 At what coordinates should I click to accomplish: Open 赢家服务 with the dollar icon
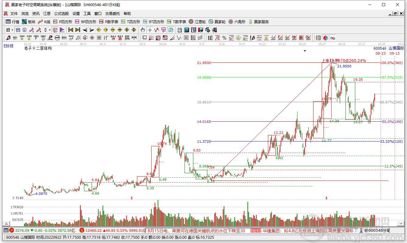pos(259,22)
